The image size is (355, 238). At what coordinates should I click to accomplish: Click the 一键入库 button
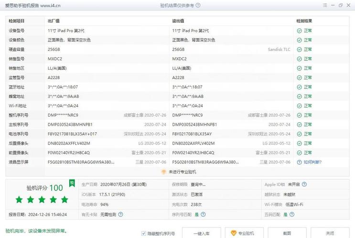point(202,233)
